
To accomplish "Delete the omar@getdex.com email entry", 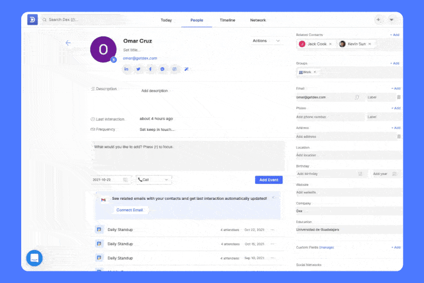I will click(399, 97).
